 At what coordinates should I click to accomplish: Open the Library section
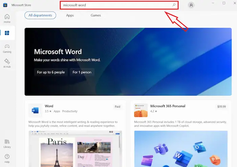point(7,143)
